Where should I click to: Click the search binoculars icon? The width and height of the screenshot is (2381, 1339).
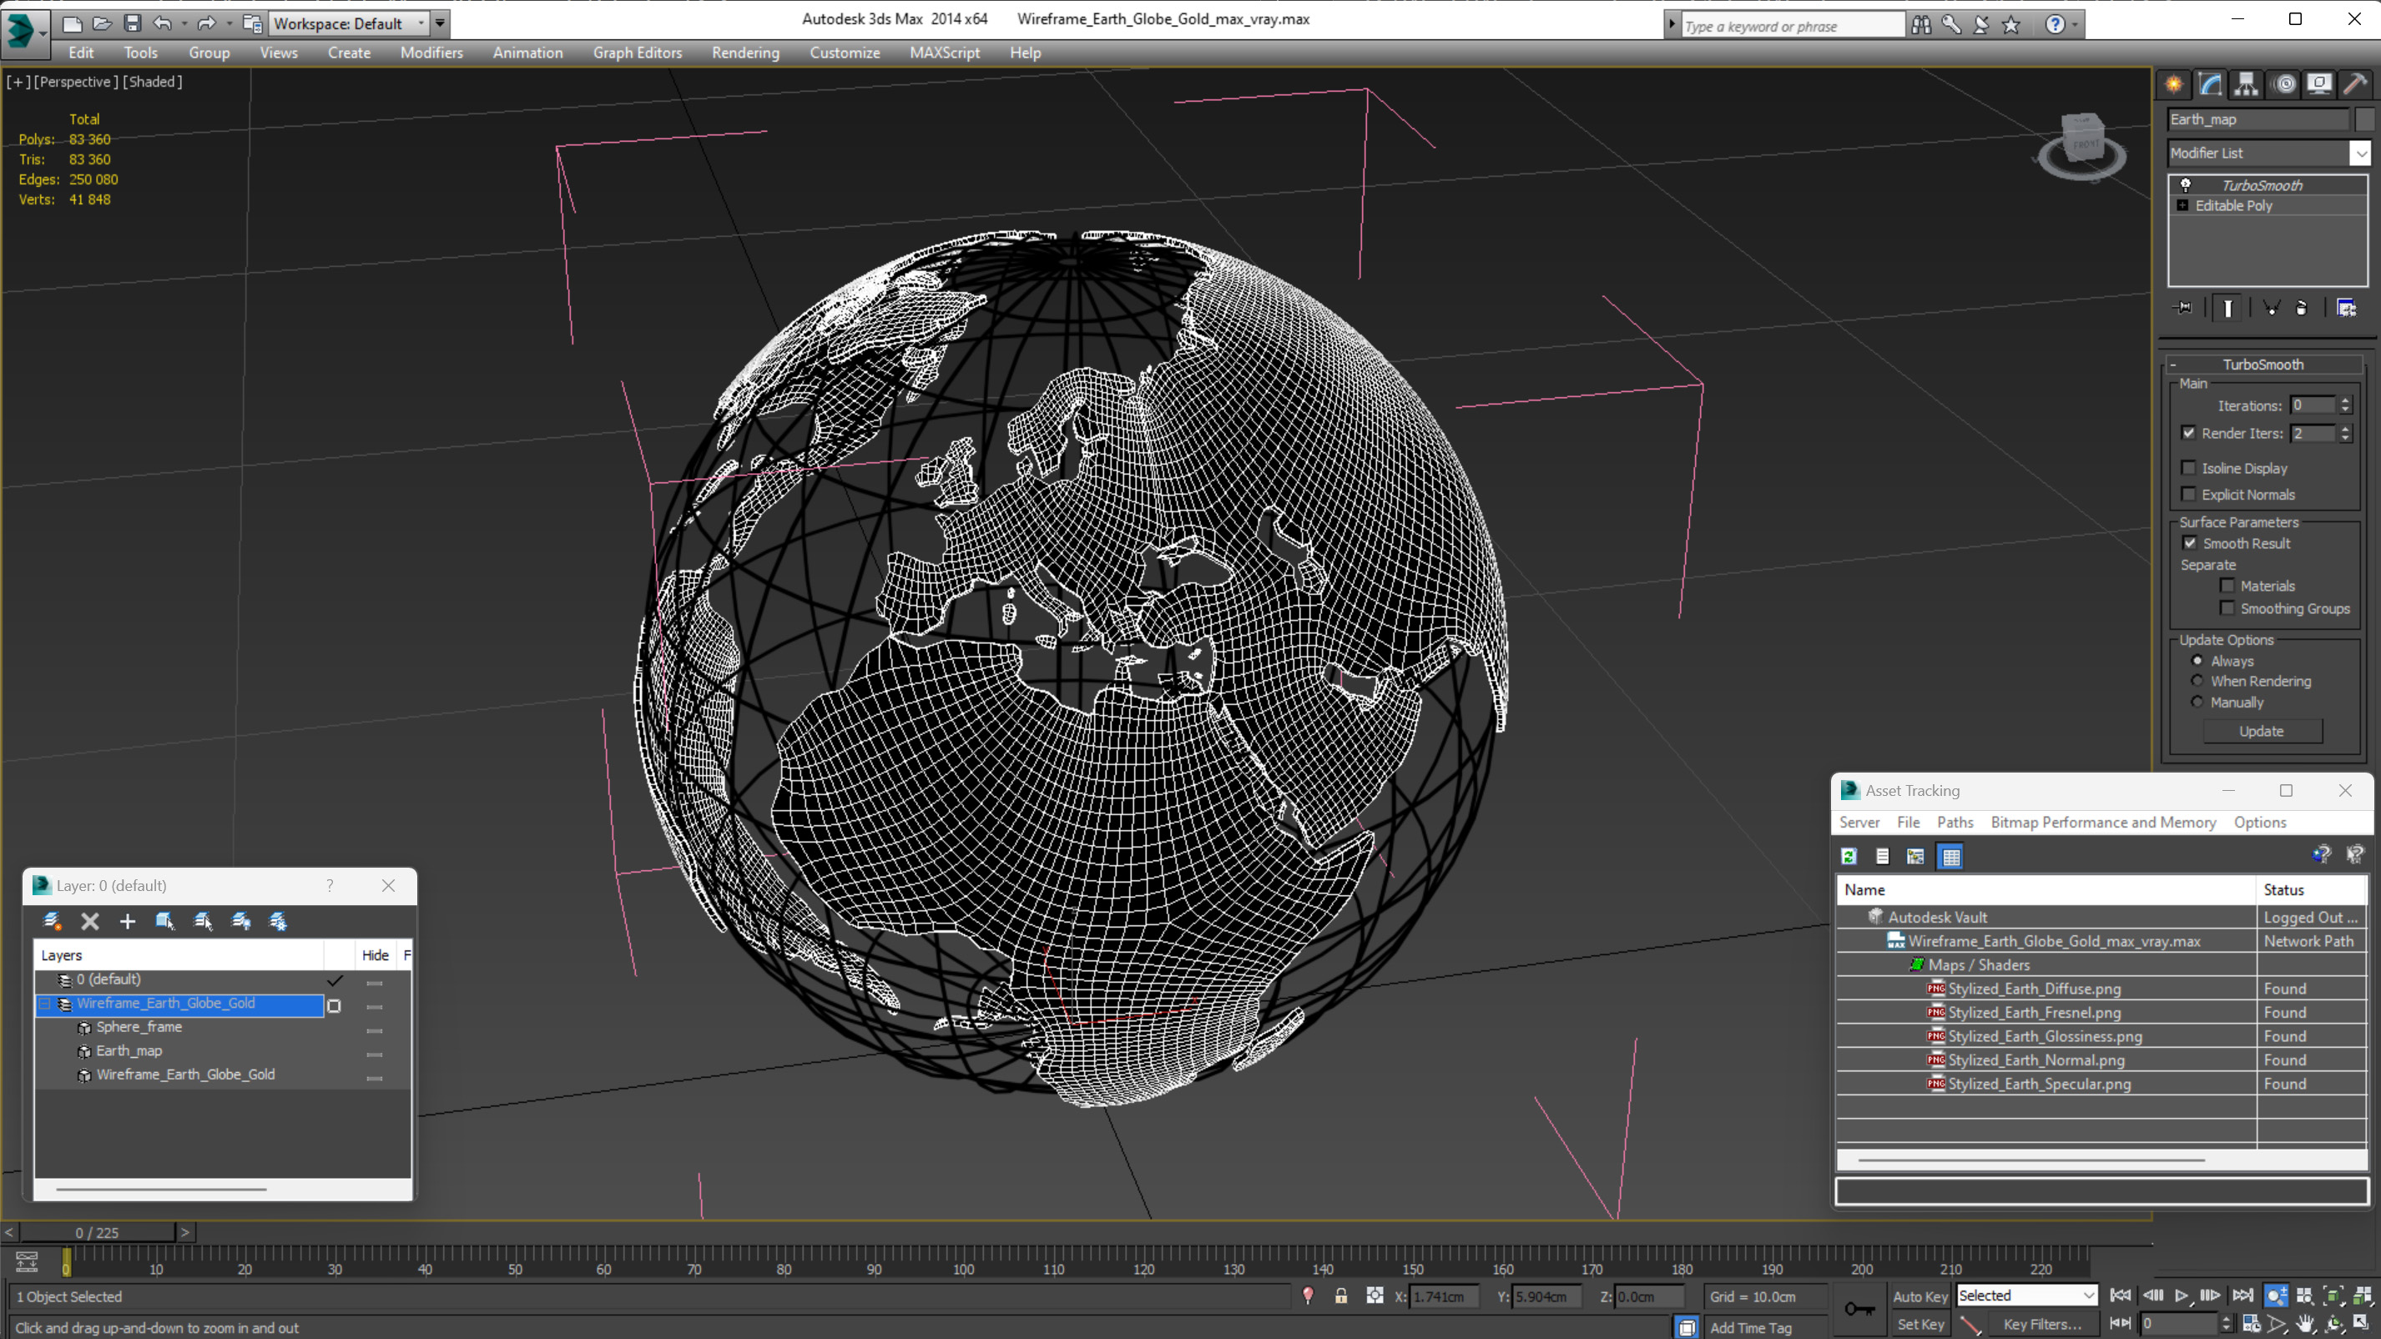[x=1920, y=25]
